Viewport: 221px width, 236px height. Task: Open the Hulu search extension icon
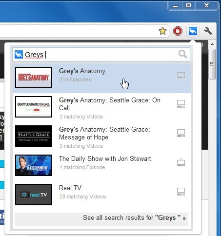point(193,31)
